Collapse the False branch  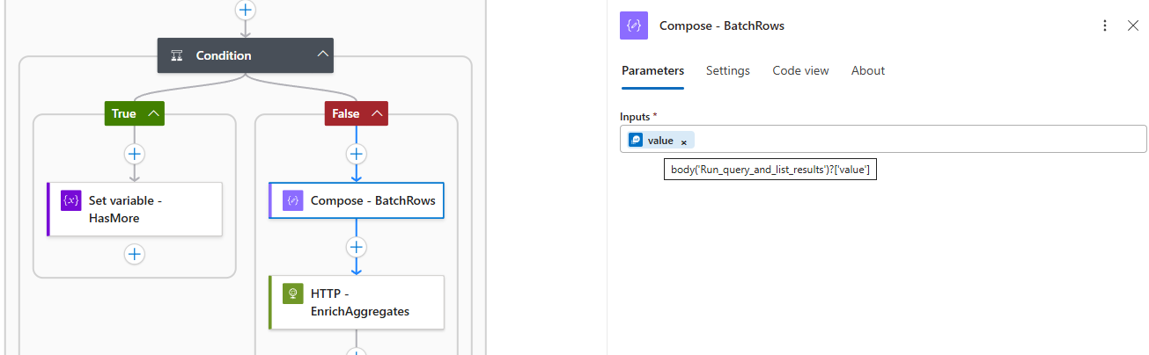click(377, 113)
